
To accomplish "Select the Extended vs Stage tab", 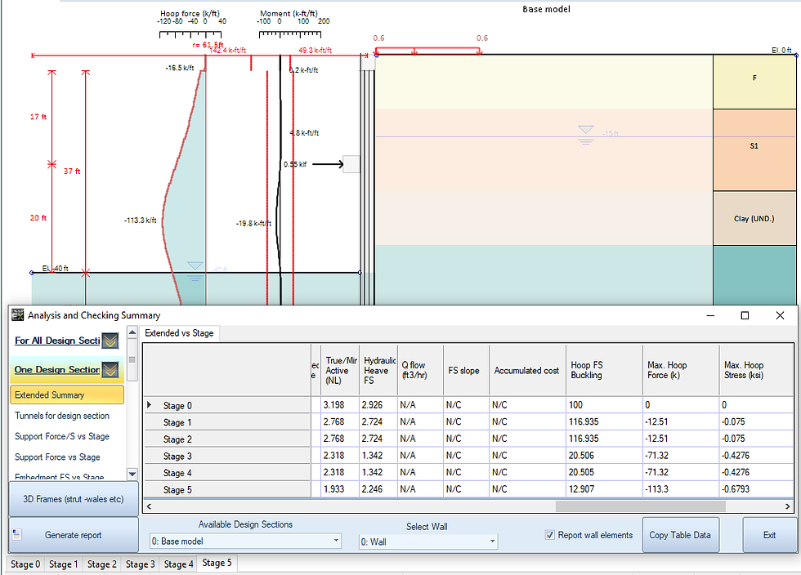I will click(179, 333).
